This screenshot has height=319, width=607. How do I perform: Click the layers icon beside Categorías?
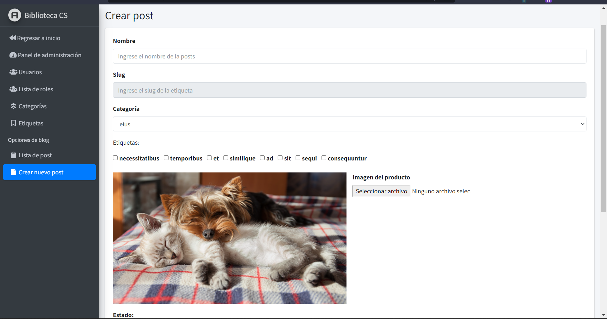13,106
